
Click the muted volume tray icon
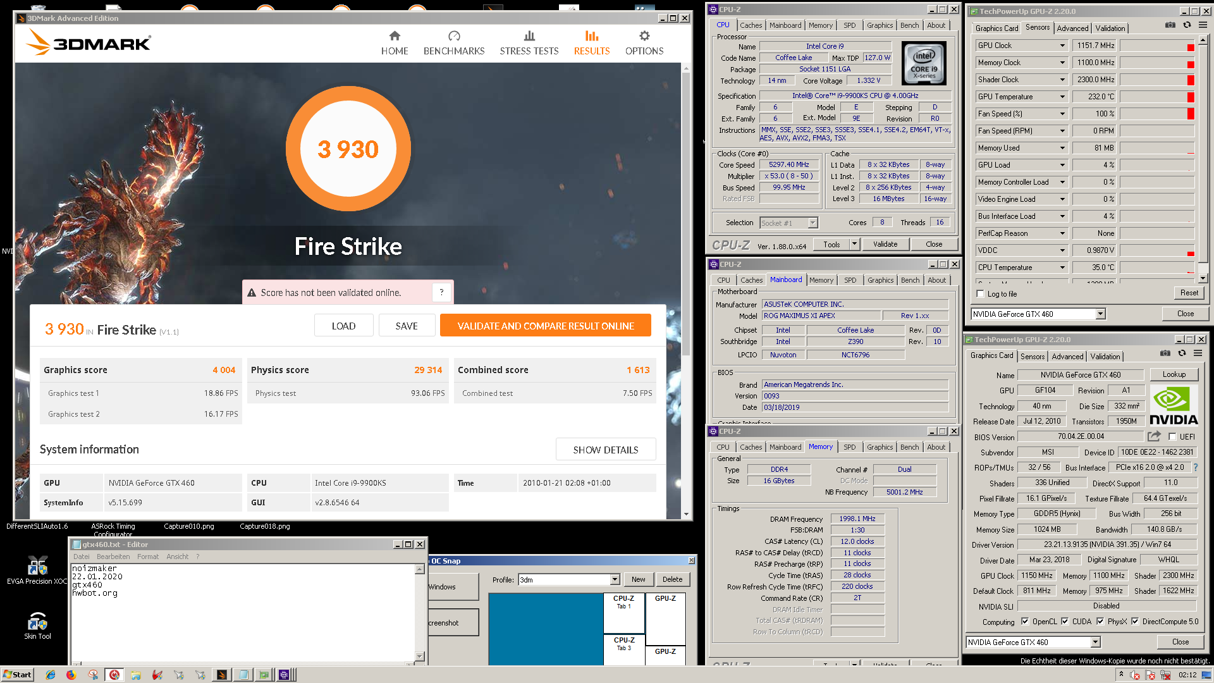1135,675
